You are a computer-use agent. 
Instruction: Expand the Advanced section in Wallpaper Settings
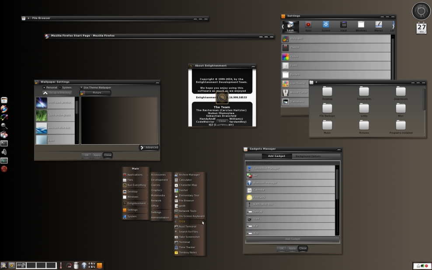149,148
